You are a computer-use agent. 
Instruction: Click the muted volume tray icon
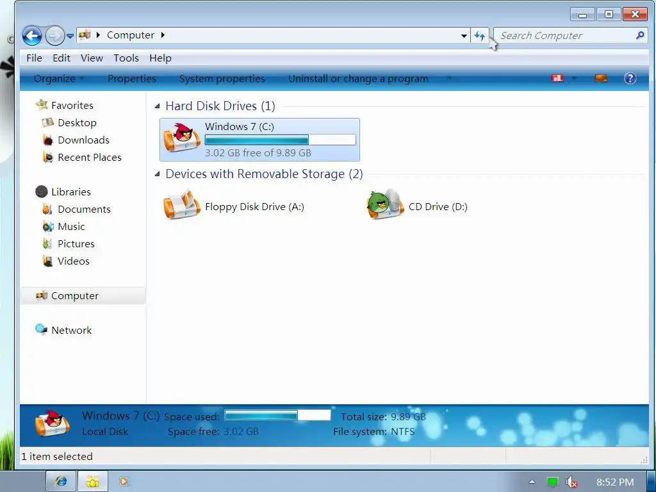coord(571,482)
